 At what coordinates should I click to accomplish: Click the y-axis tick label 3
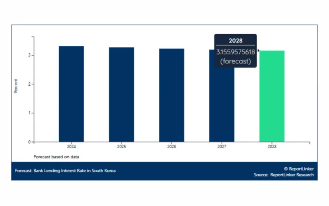[x=29, y=55]
